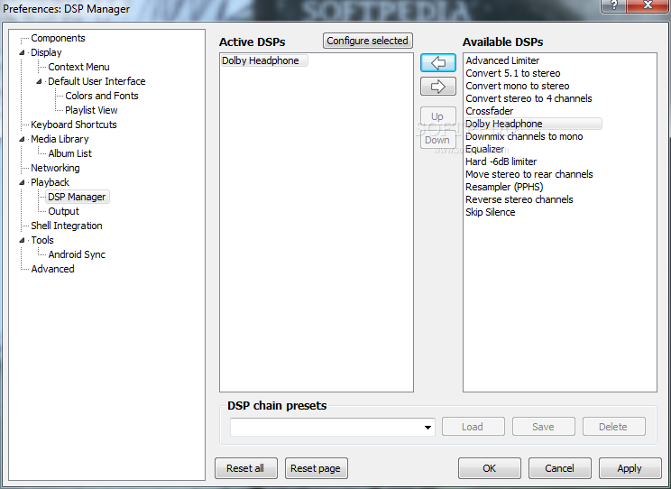Select Downmix channels to mono

524,136
